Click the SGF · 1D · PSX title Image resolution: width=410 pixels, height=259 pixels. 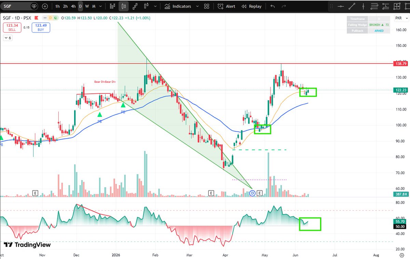[x=16, y=18]
